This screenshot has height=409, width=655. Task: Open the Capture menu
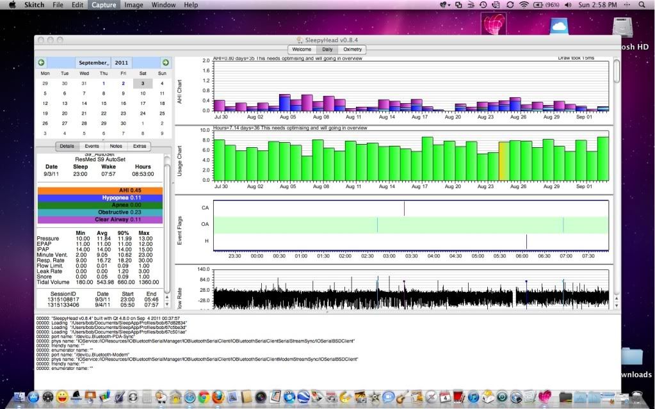(104, 5)
